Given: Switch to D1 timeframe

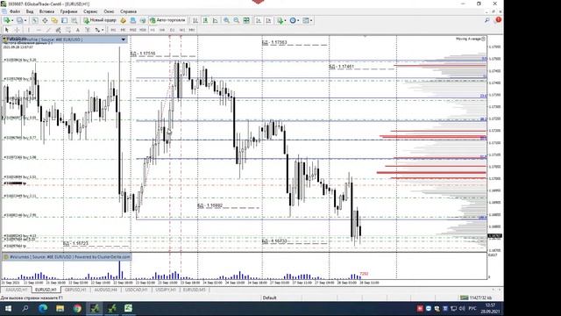Looking at the screenshot, I should tap(172, 30).
